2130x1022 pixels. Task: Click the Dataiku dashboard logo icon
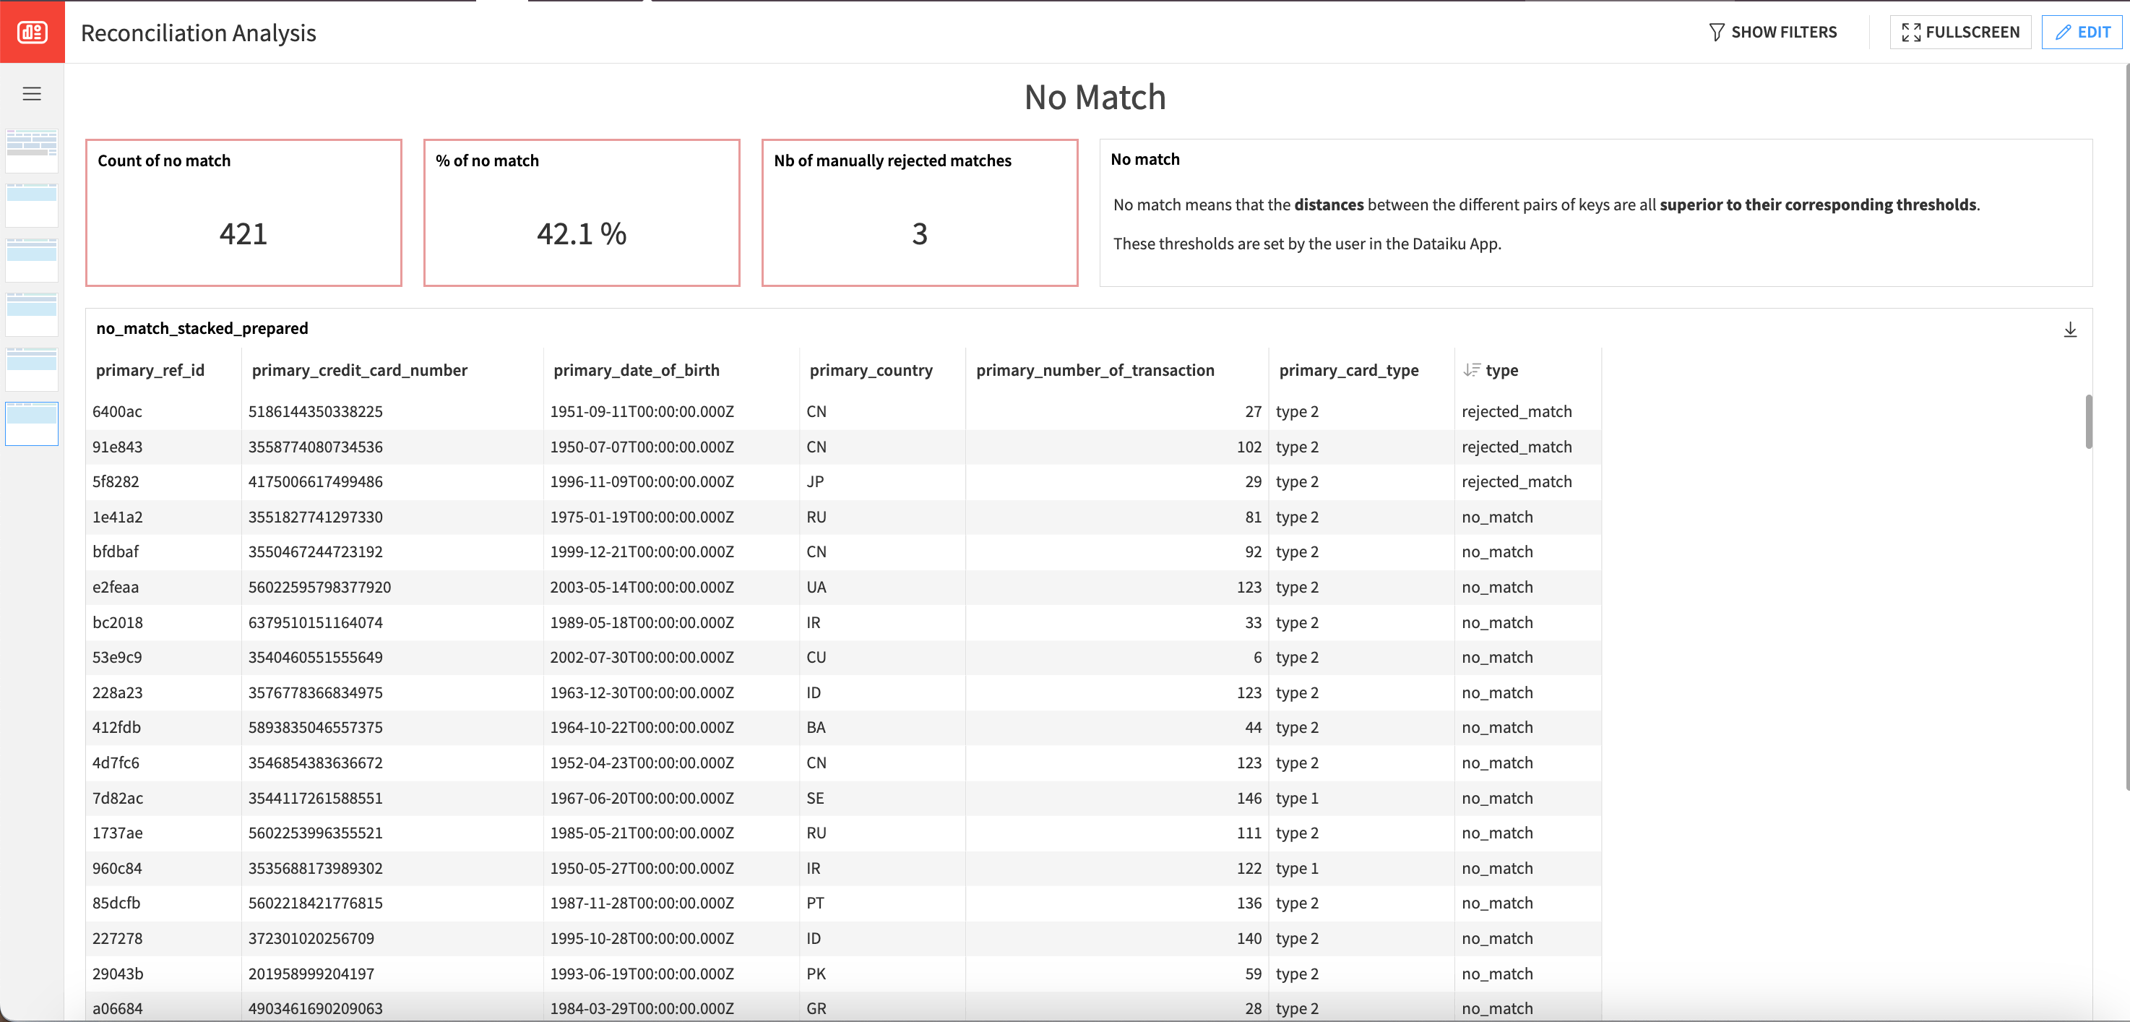pos(33,31)
